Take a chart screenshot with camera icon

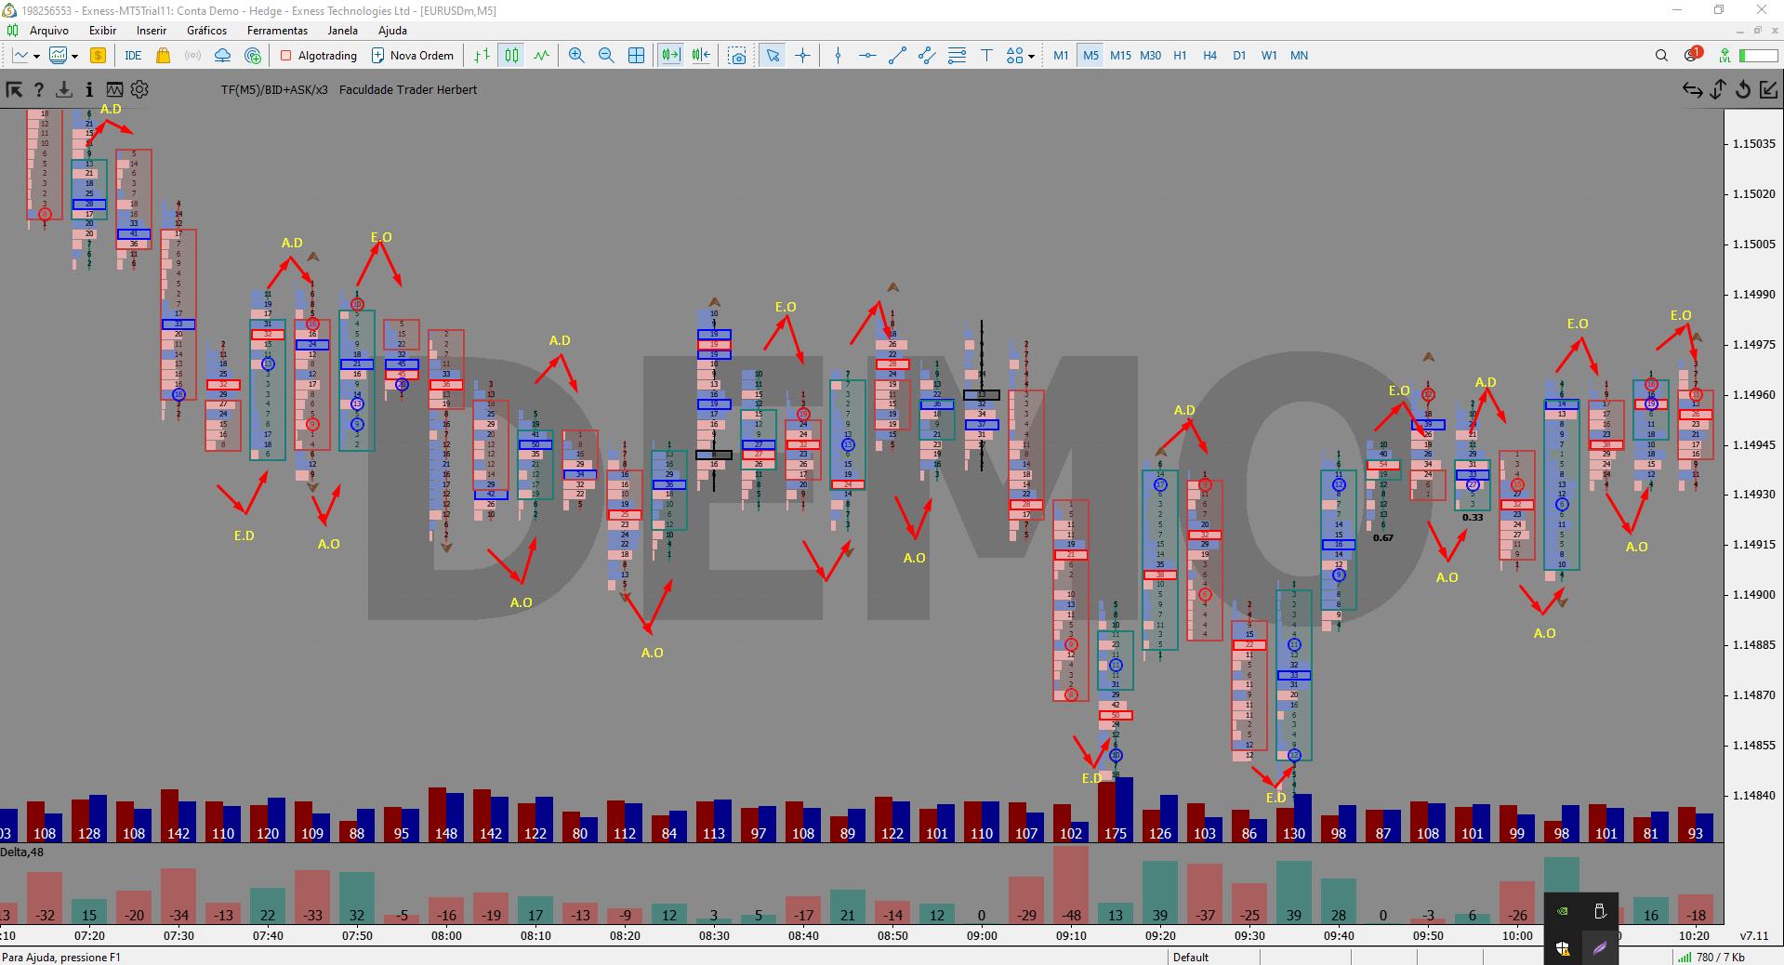point(737,56)
